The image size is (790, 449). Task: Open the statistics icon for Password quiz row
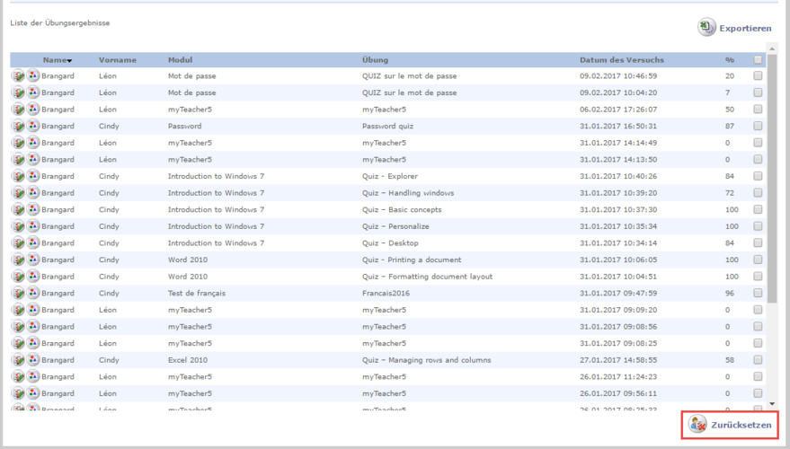(x=32, y=127)
